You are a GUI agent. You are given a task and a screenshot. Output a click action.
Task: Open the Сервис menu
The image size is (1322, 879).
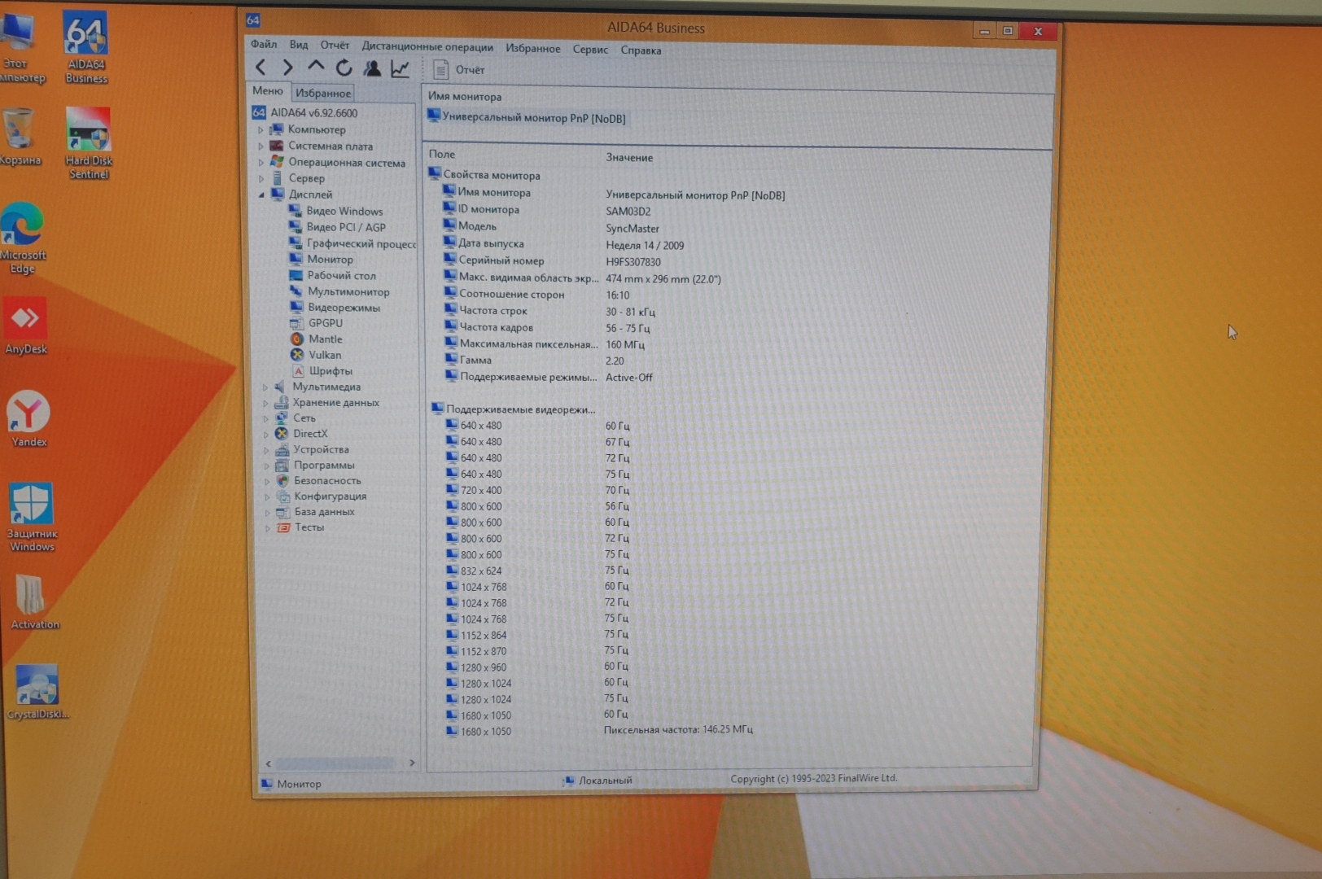click(x=590, y=50)
